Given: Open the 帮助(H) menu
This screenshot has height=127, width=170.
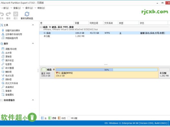Looking at the screenshot, I should (x=41, y=8).
